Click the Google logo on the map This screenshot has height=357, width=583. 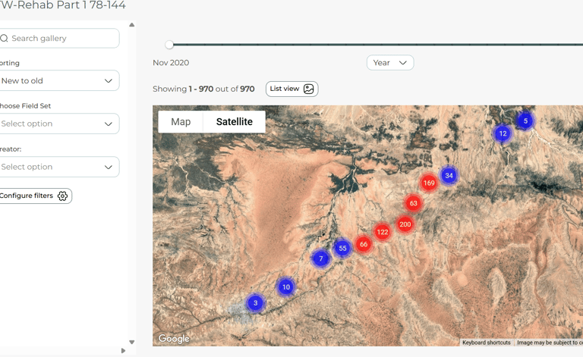click(x=174, y=339)
